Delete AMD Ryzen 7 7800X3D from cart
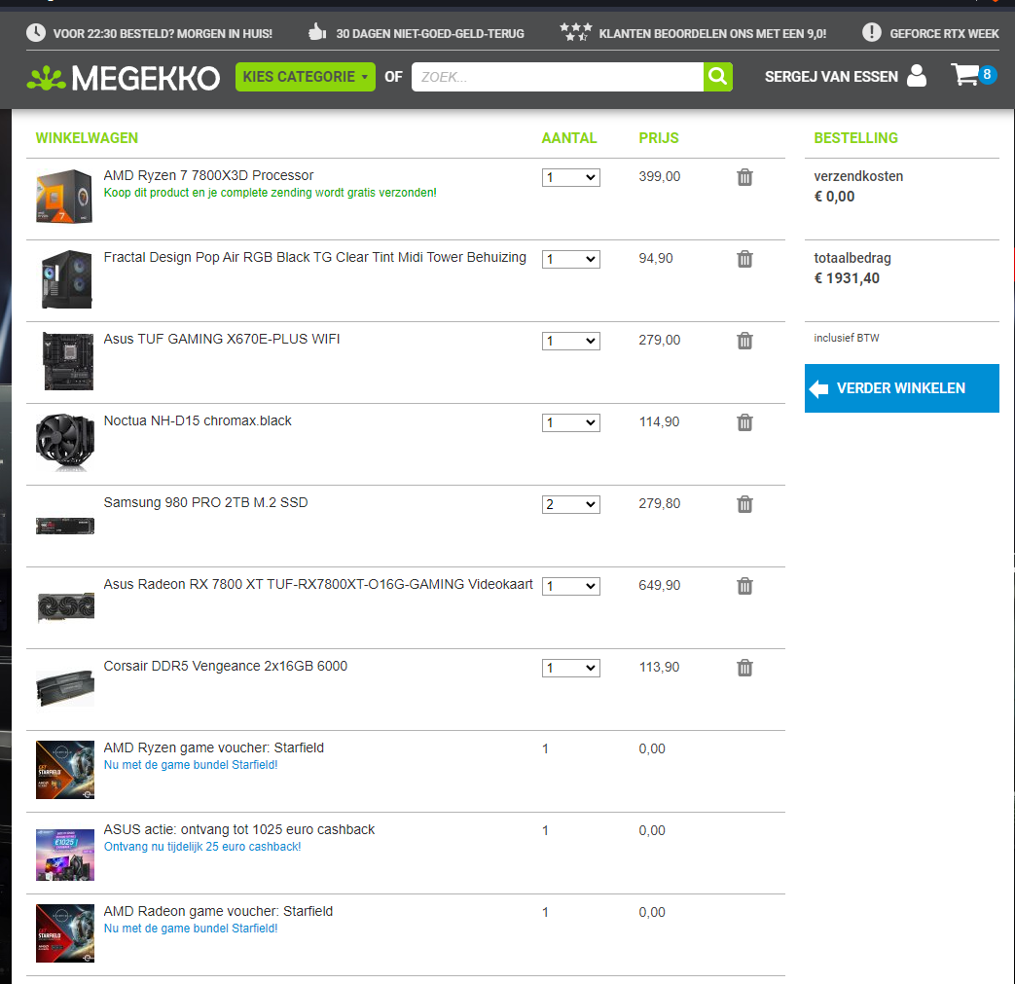Viewport: 1015px width, 984px height. 744,177
